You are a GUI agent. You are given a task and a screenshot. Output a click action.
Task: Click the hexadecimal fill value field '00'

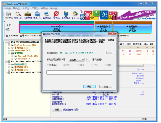point(88,60)
